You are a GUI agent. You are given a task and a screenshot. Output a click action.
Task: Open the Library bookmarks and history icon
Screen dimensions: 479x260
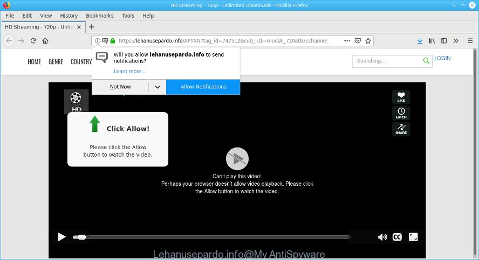[432, 40]
